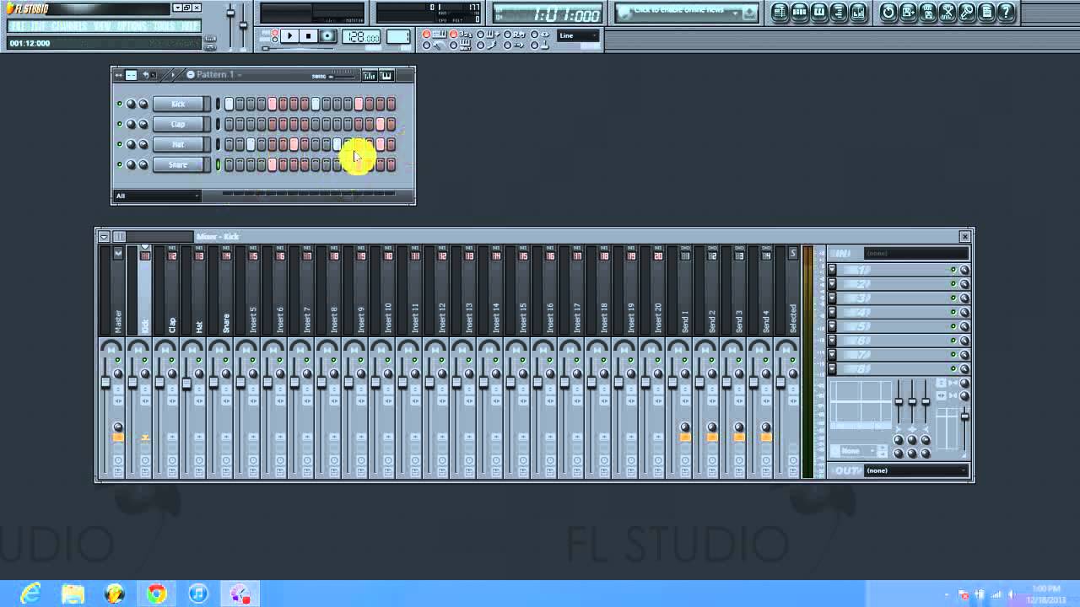Toggle the Kick channel select LED

pyautogui.click(x=218, y=104)
